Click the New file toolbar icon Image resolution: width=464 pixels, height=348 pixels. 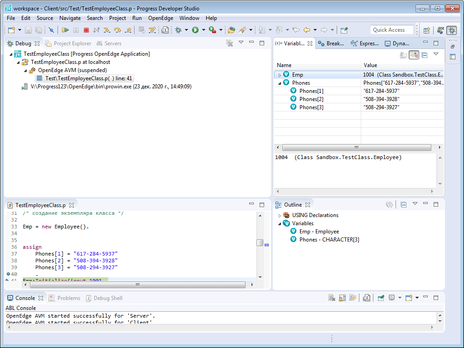click(x=11, y=30)
